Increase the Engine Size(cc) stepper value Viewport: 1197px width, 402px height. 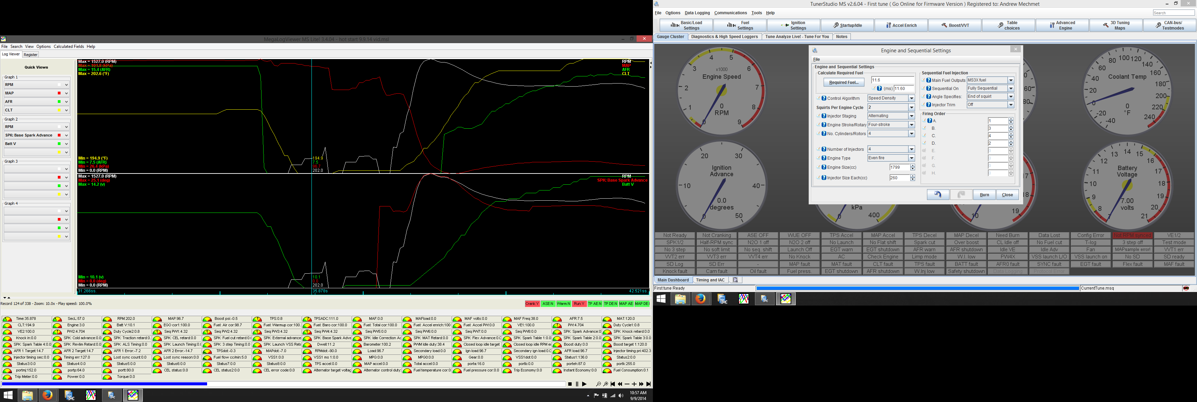coord(913,166)
